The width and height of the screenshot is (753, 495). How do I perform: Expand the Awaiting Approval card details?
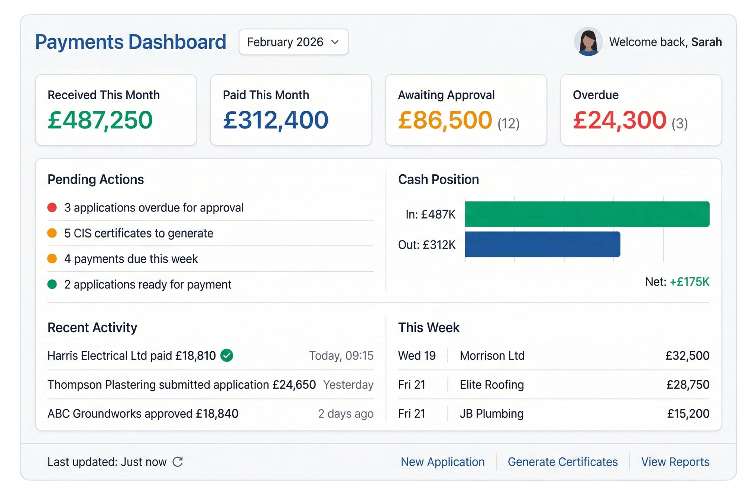pyautogui.click(x=466, y=110)
